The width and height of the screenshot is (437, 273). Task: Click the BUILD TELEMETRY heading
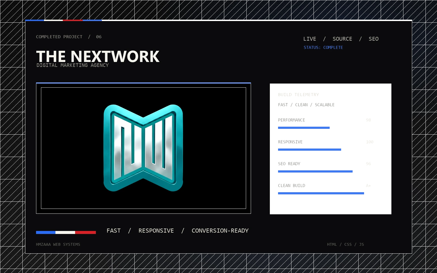click(298, 95)
